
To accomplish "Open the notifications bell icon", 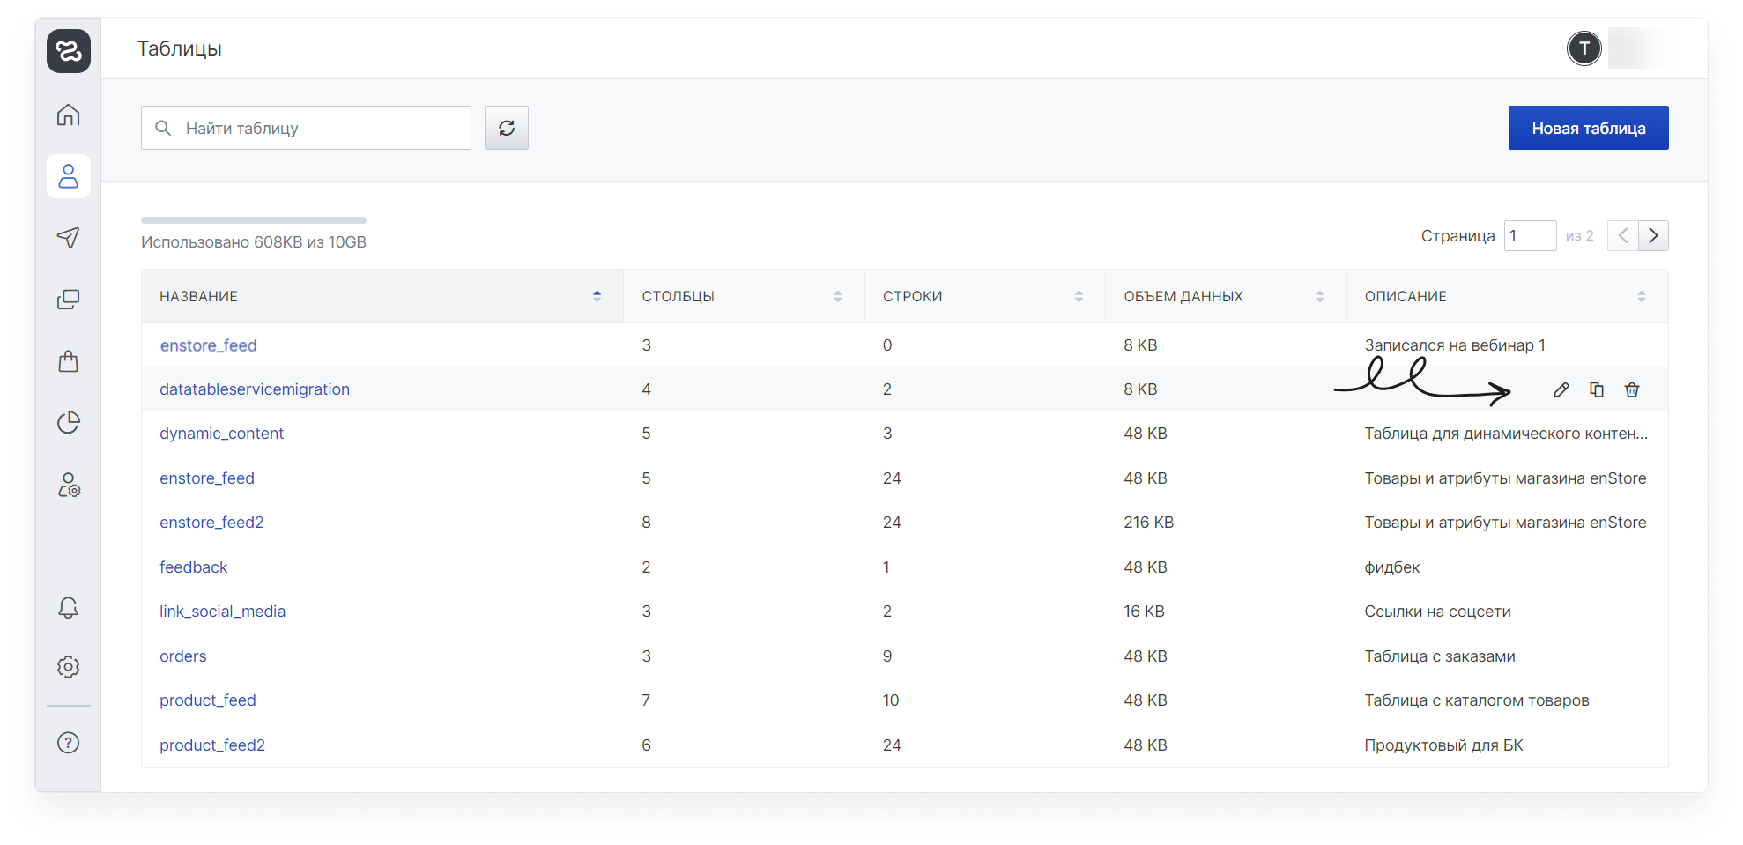I will click(69, 608).
